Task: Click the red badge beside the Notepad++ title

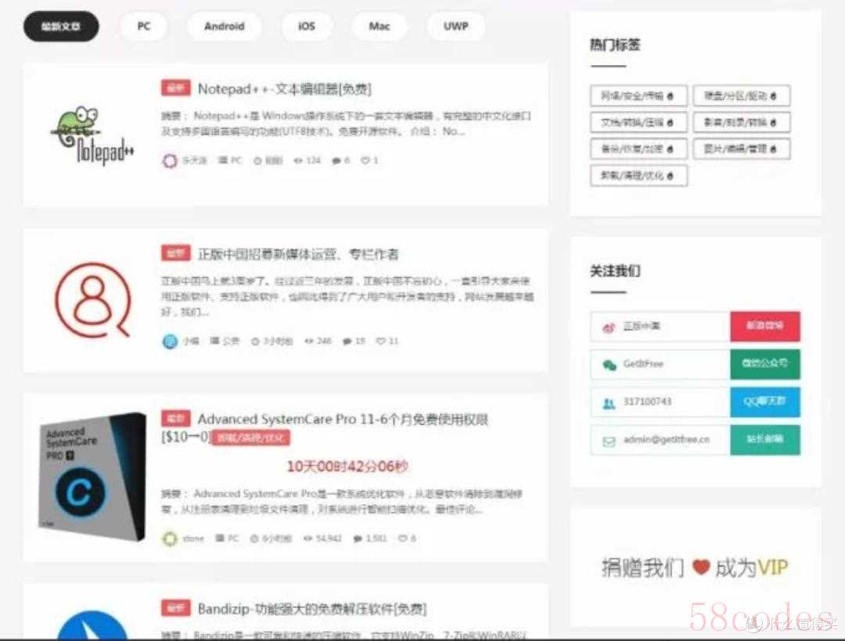Action: point(176,88)
